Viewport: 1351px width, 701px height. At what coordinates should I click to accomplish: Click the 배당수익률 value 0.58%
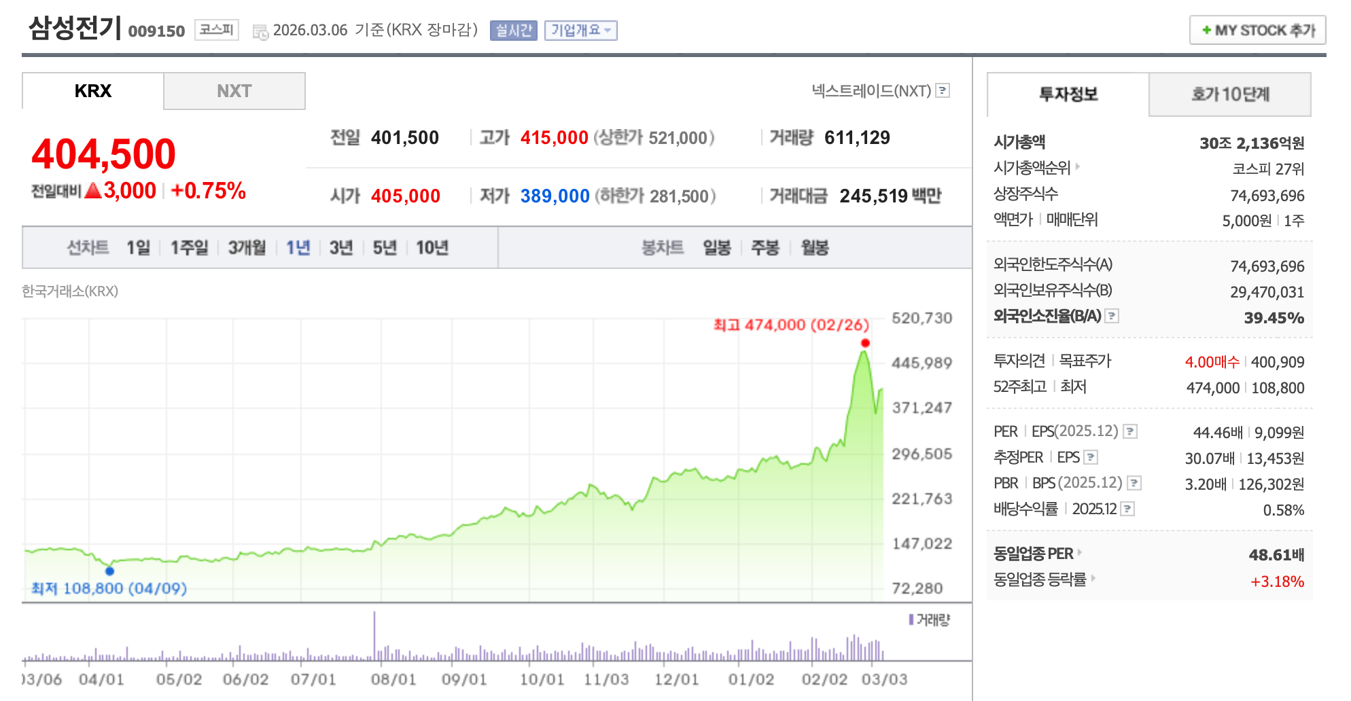[1284, 510]
